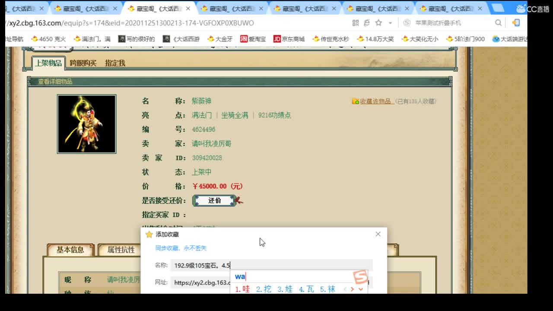Open the 《大话西游 bookmark

[181, 39]
